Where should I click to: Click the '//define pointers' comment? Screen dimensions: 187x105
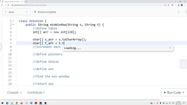(x=47, y=54)
